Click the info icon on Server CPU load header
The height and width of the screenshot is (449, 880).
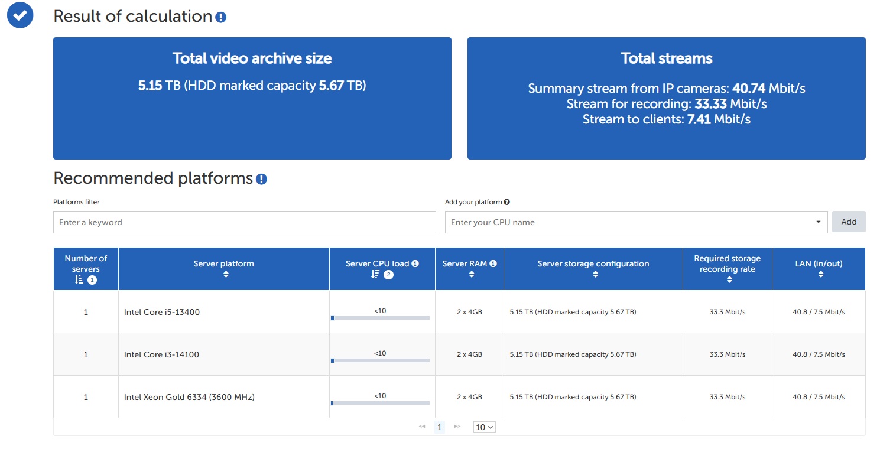415,263
